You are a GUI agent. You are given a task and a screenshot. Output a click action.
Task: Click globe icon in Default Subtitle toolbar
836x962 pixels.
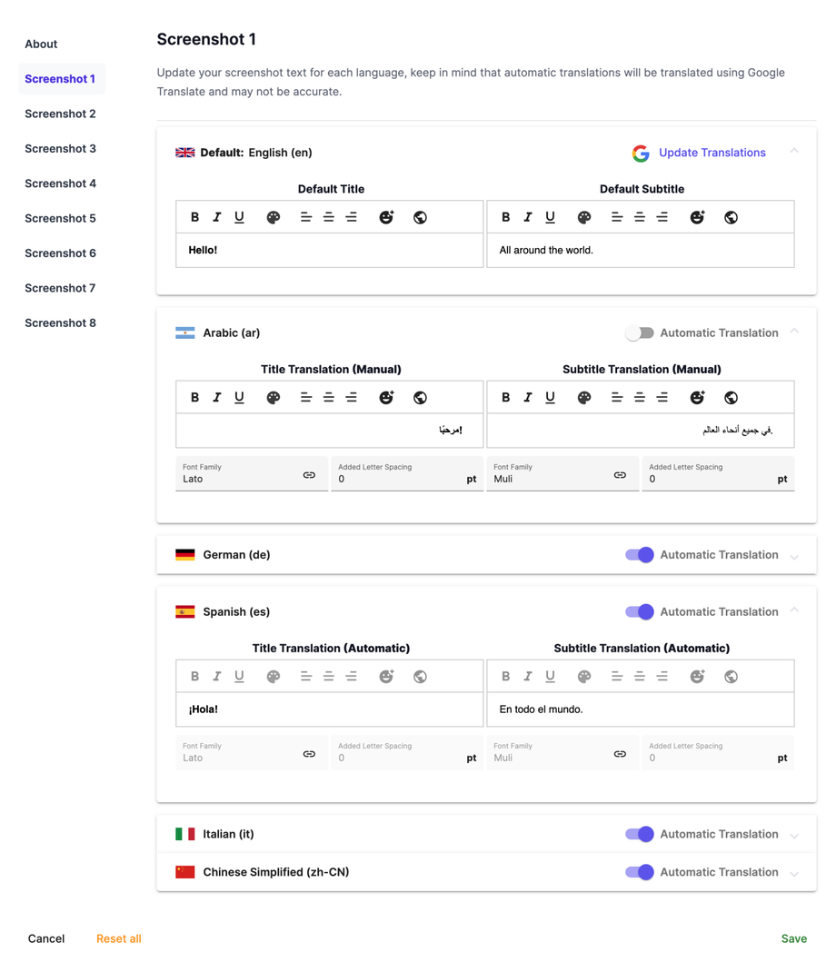(x=731, y=217)
